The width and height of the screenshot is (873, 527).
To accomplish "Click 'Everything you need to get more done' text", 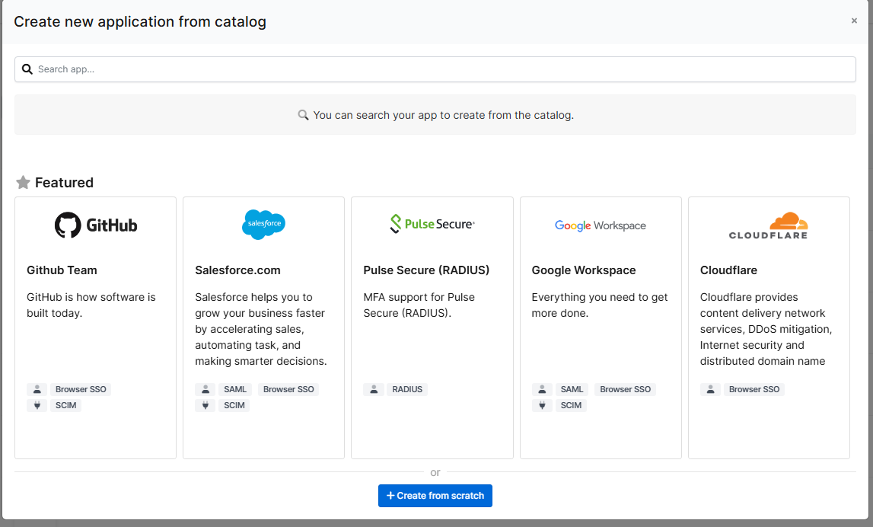I will point(600,305).
